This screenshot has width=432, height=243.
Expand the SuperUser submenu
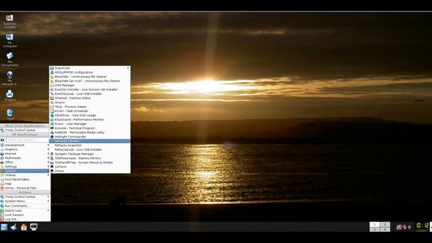pos(90,68)
